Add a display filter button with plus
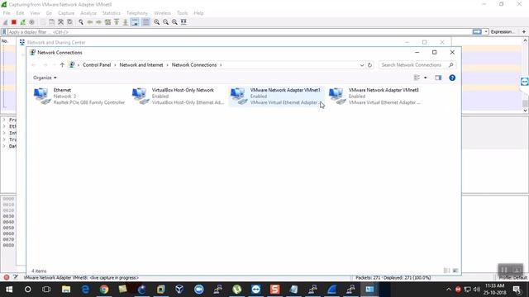529x297 pixels. pyautogui.click(x=524, y=31)
